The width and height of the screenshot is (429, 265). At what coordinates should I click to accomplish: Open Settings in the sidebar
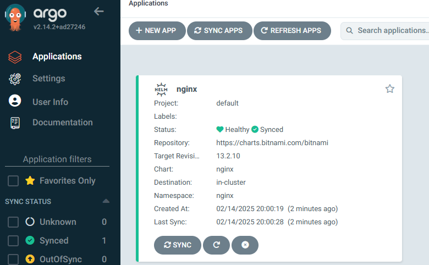tap(49, 79)
